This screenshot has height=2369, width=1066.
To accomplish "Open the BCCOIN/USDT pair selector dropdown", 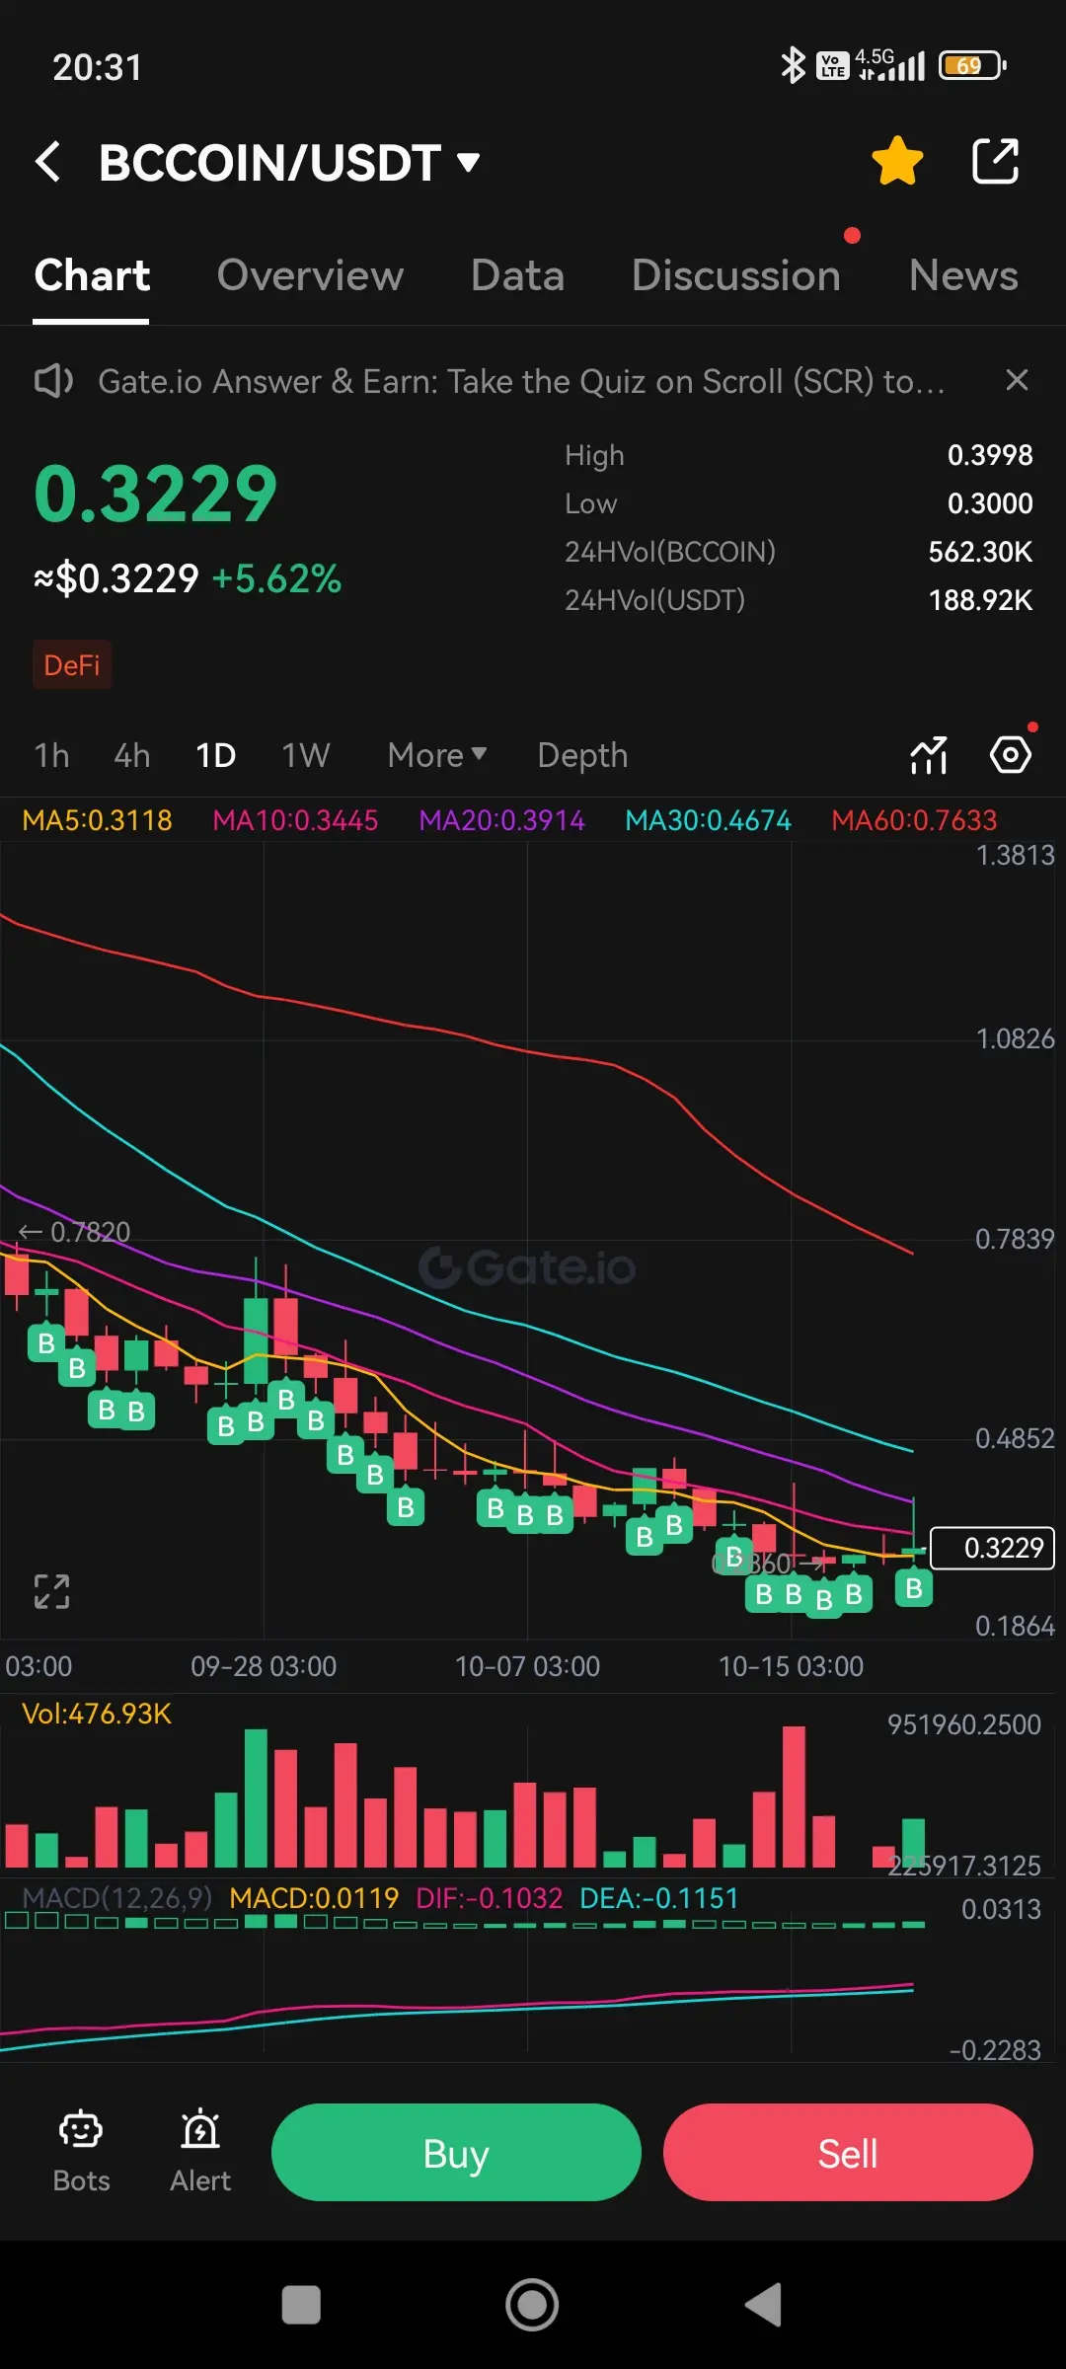I will pyautogui.click(x=289, y=163).
